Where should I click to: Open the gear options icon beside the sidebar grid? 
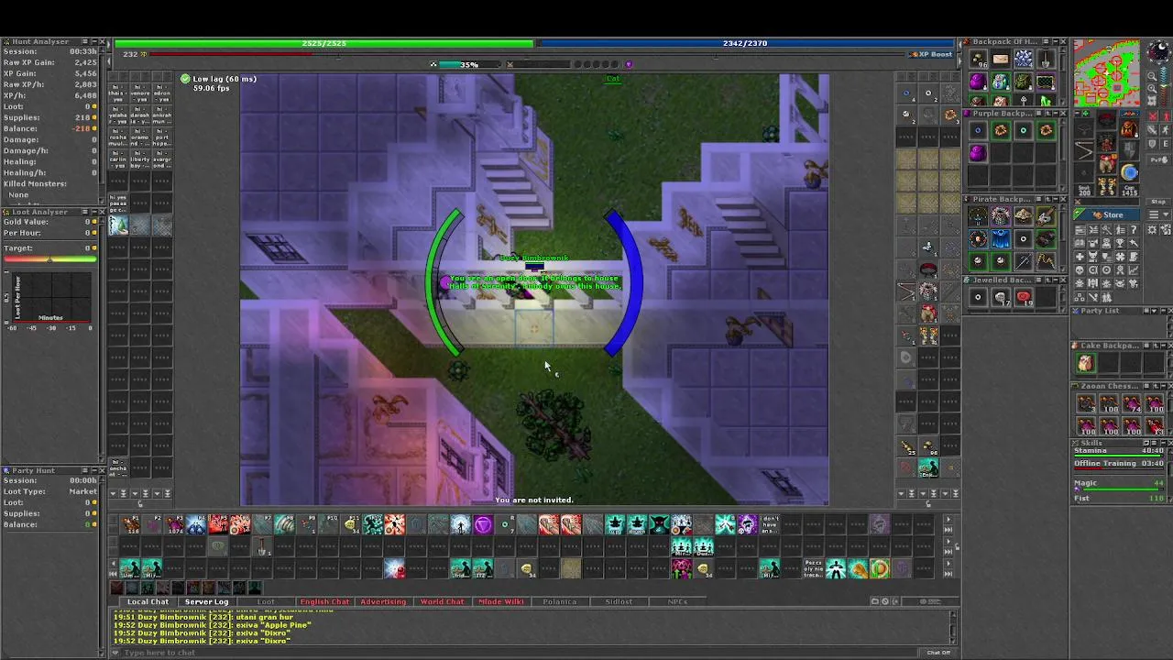coord(1152,230)
